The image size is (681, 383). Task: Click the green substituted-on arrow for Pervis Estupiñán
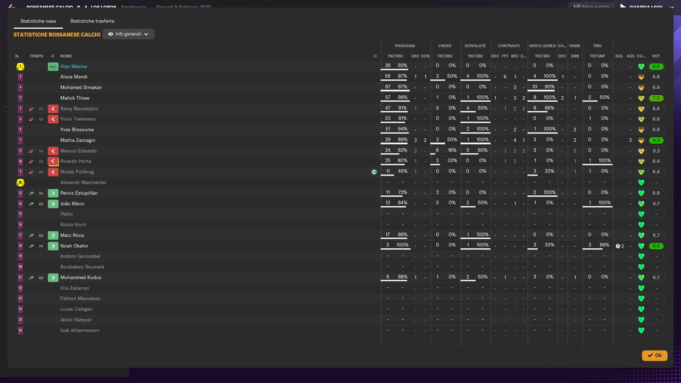(x=53, y=193)
